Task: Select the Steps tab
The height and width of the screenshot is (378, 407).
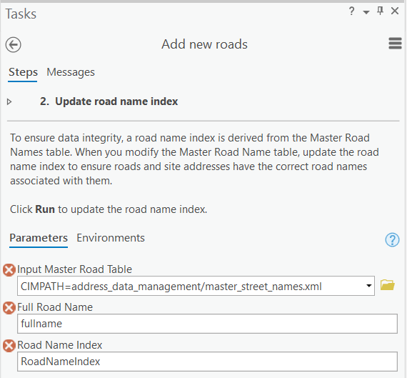Action: [23, 72]
